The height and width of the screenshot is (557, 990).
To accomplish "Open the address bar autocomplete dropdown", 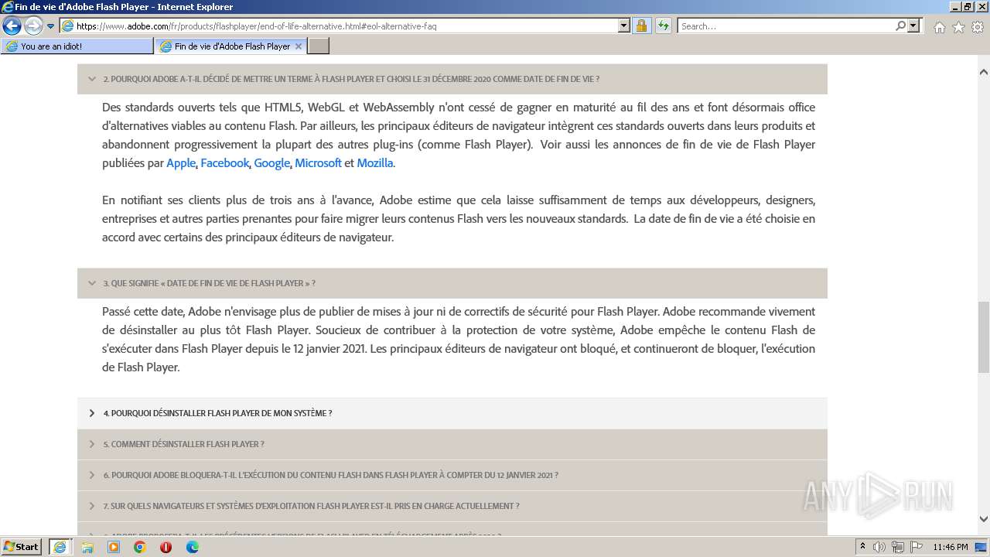I will click(x=624, y=26).
